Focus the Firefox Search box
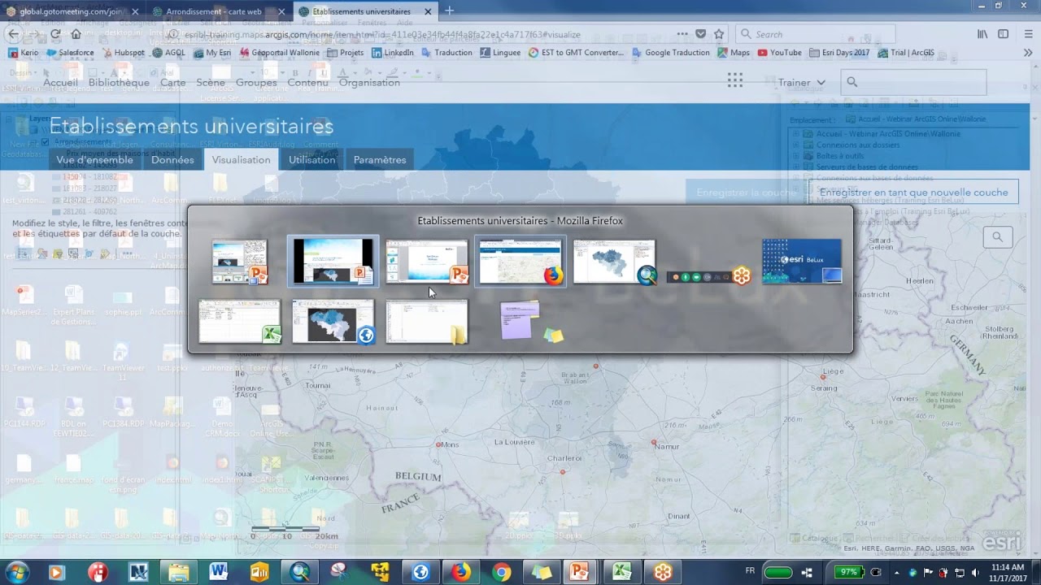Image resolution: width=1041 pixels, height=585 pixels. click(815, 34)
